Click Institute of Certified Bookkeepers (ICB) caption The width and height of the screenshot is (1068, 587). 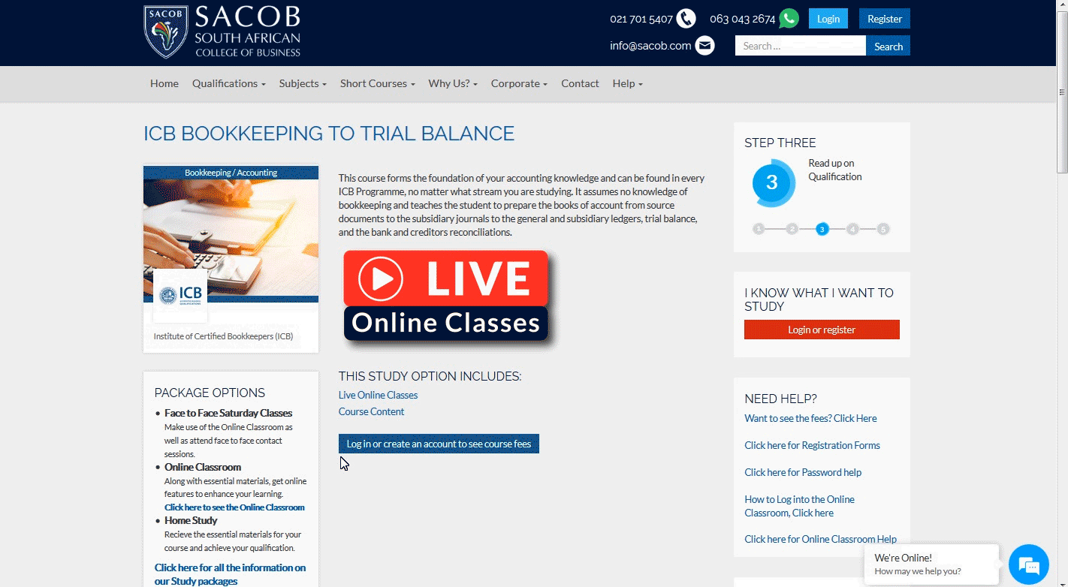[x=223, y=336]
